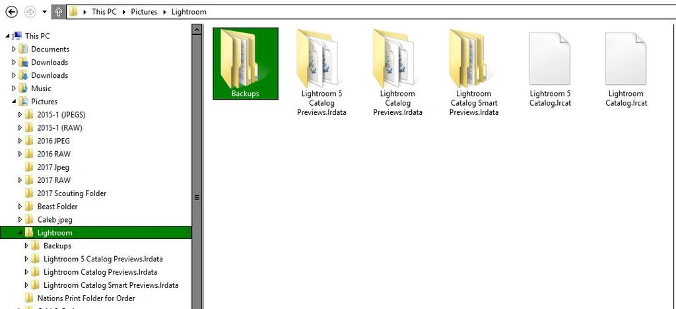Select the Backups folder icon in file pane
This screenshot has width=676, height=309.
click(246, 63)
